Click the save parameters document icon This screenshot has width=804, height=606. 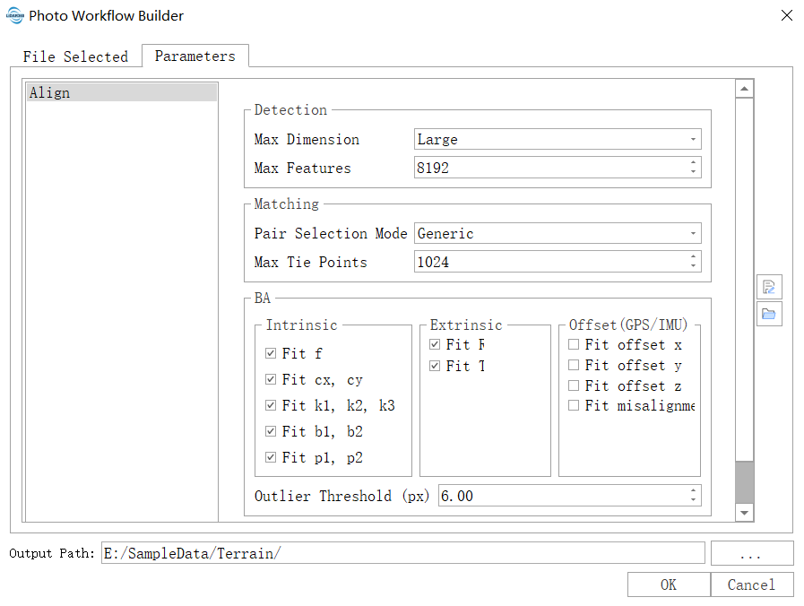[x=769, y=287]
